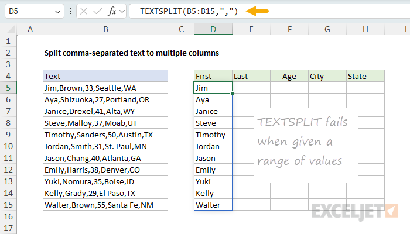Select column B header
This screenshot has height=234, width=410.
[105, 29]
